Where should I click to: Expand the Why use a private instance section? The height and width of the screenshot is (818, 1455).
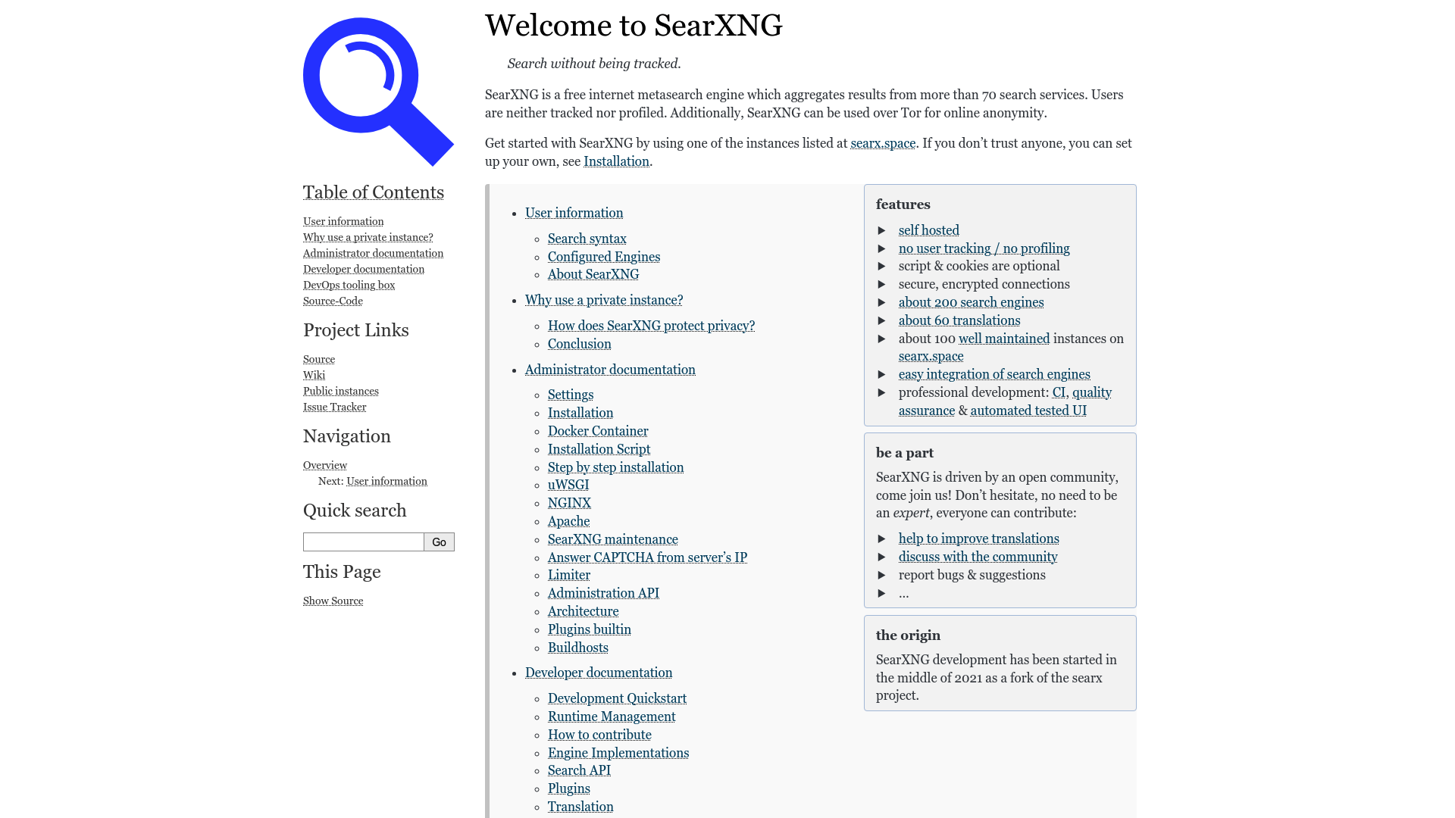(603, 300)
